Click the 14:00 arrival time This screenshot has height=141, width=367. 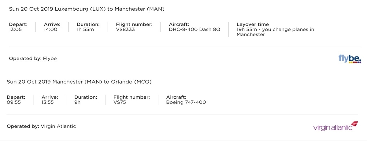(50, 30)
